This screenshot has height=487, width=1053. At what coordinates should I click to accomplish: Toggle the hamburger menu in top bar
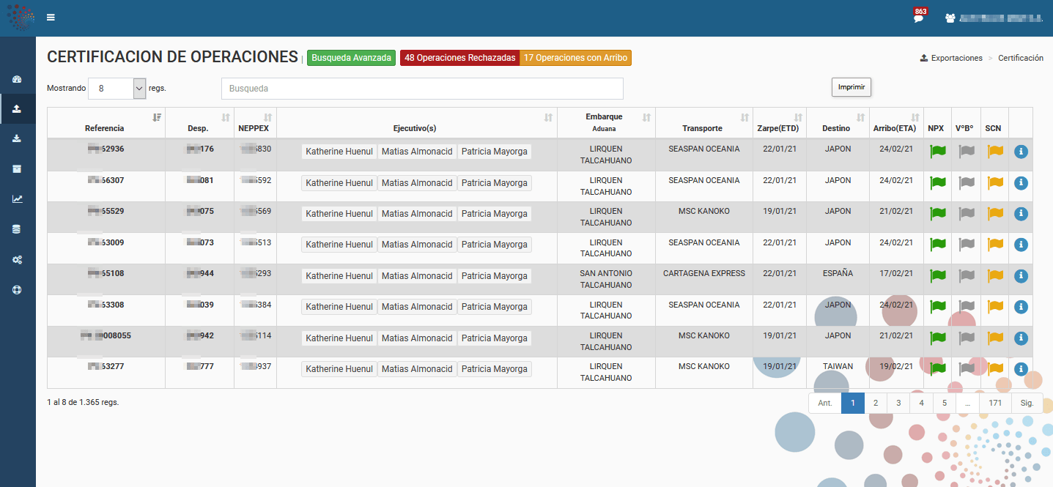(51, 18)
